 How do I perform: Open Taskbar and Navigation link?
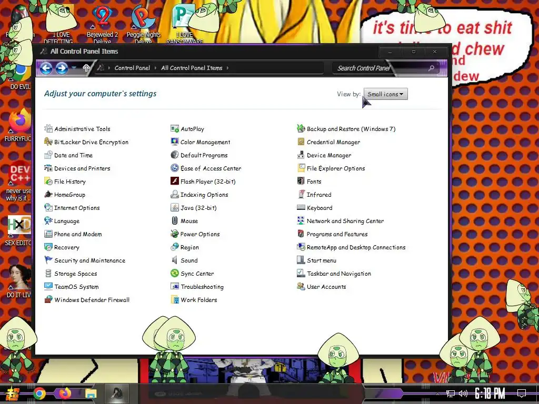(x=339, y=274)
